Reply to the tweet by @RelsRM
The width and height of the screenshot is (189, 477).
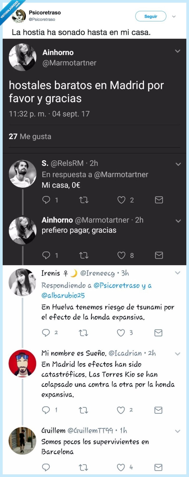pyautogui.click(x=46, y=200)
